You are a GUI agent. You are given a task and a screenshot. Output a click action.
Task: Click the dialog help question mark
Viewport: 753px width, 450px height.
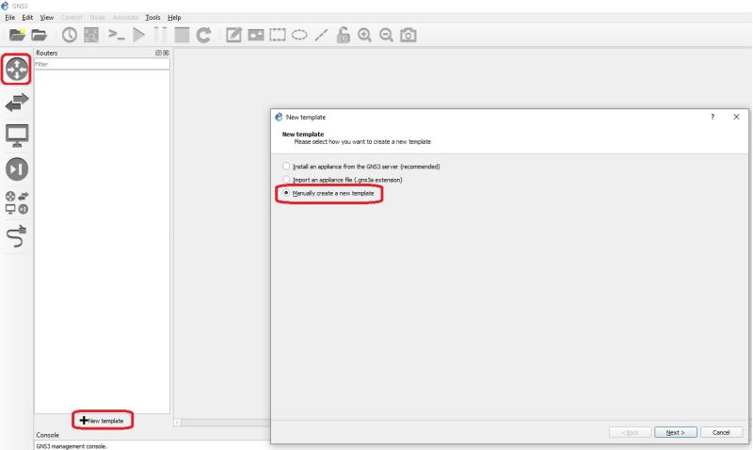click(713, 117)
